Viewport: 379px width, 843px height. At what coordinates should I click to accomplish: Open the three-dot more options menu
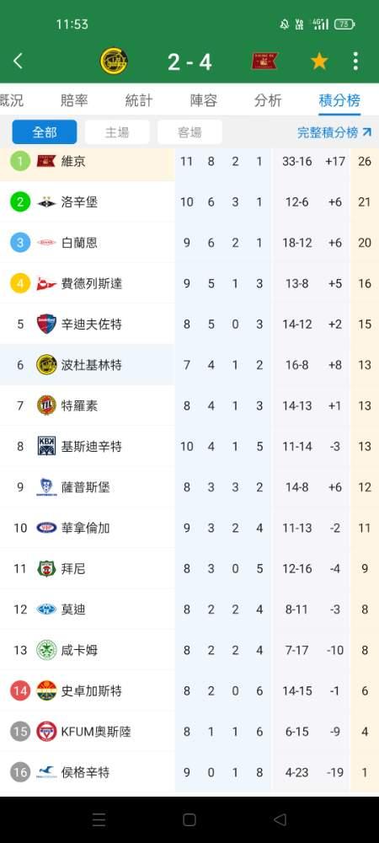tap(355, 62)
